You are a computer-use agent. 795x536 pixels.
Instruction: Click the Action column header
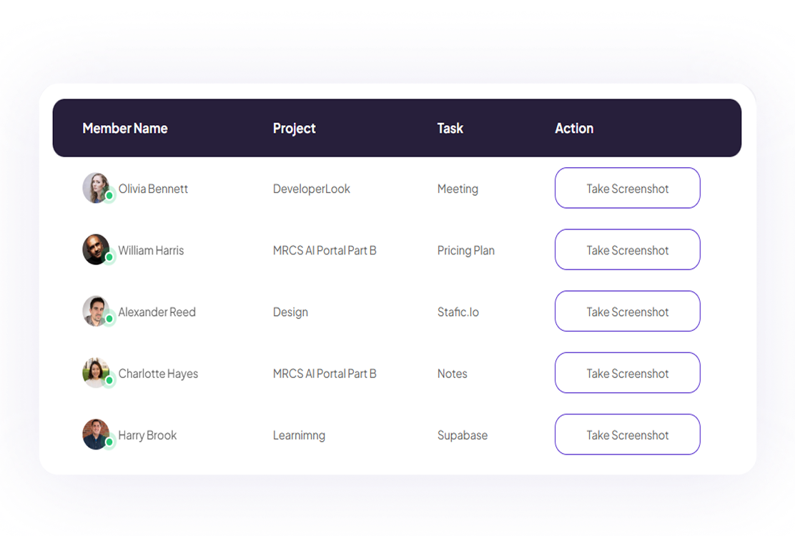coord(574,129)
